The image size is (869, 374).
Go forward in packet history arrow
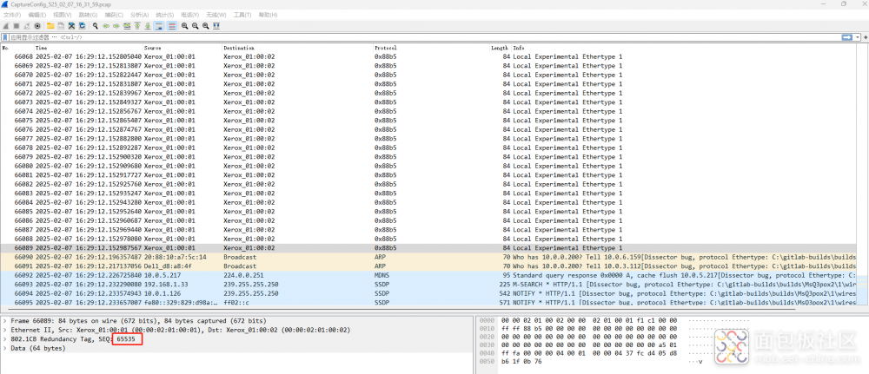click(x=116, y=26)
